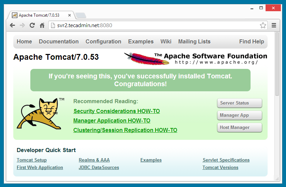Click the green Congratulations banner
This screenshot has height=187, width=286.
pos(140,80)
